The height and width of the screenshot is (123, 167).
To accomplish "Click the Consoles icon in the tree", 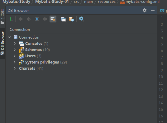I will [21, 44].
